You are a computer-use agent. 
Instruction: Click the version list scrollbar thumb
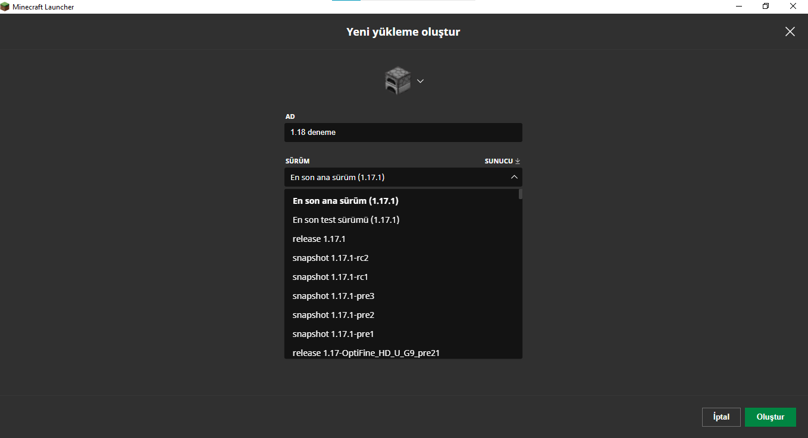[521, 194]
